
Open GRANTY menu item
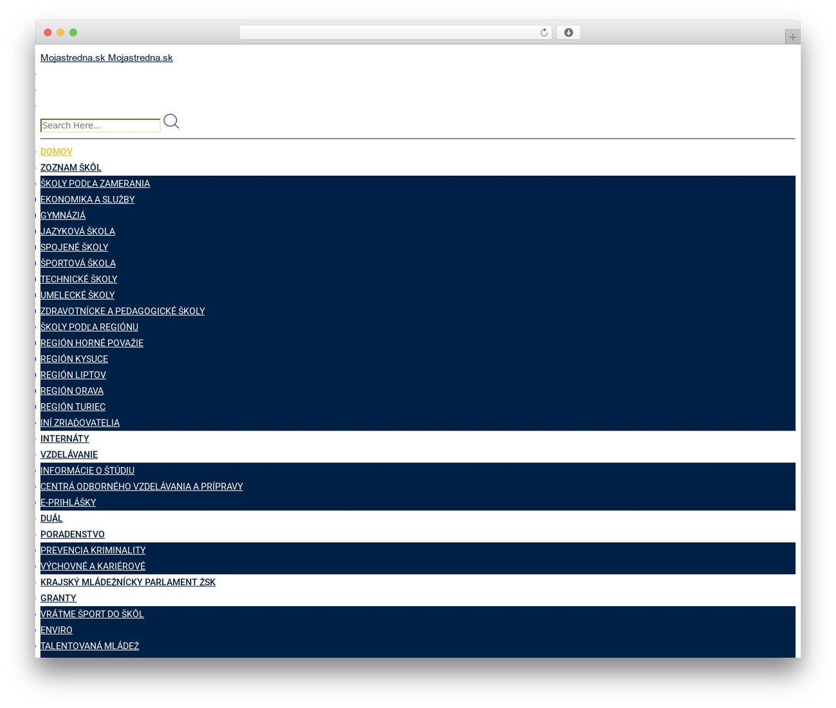tap(58, 598)
